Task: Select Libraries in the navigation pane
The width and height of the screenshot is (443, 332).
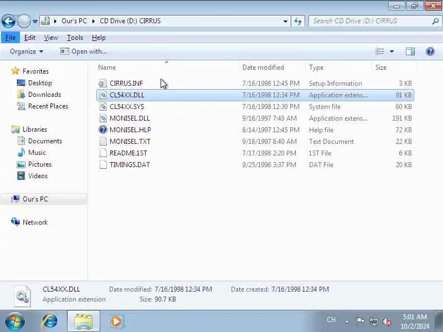Action: pos(35,129)
